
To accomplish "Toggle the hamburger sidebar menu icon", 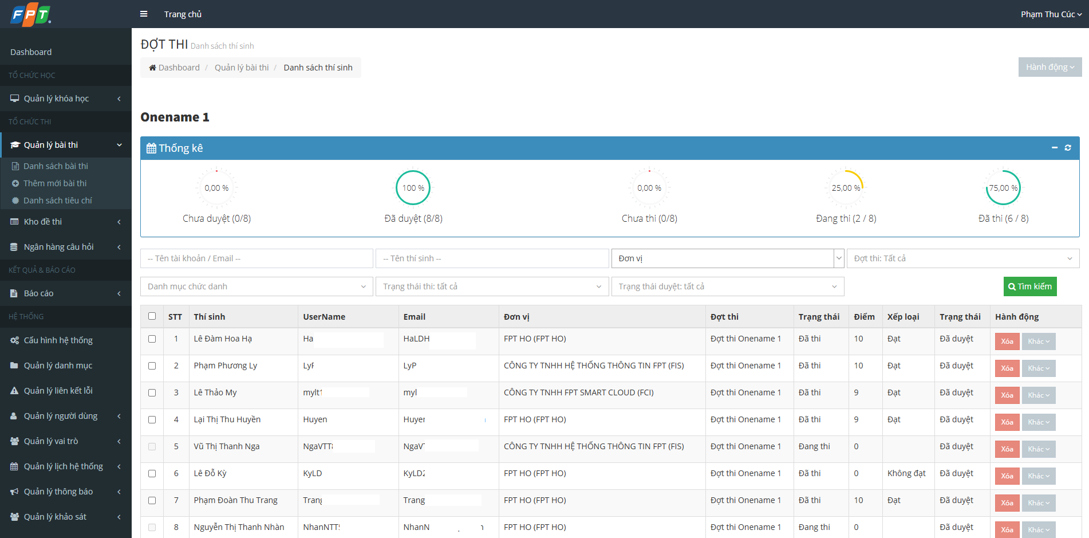I will coord(144,14).
